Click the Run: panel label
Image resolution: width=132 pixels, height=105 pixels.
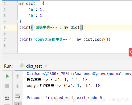pos(8,66)
